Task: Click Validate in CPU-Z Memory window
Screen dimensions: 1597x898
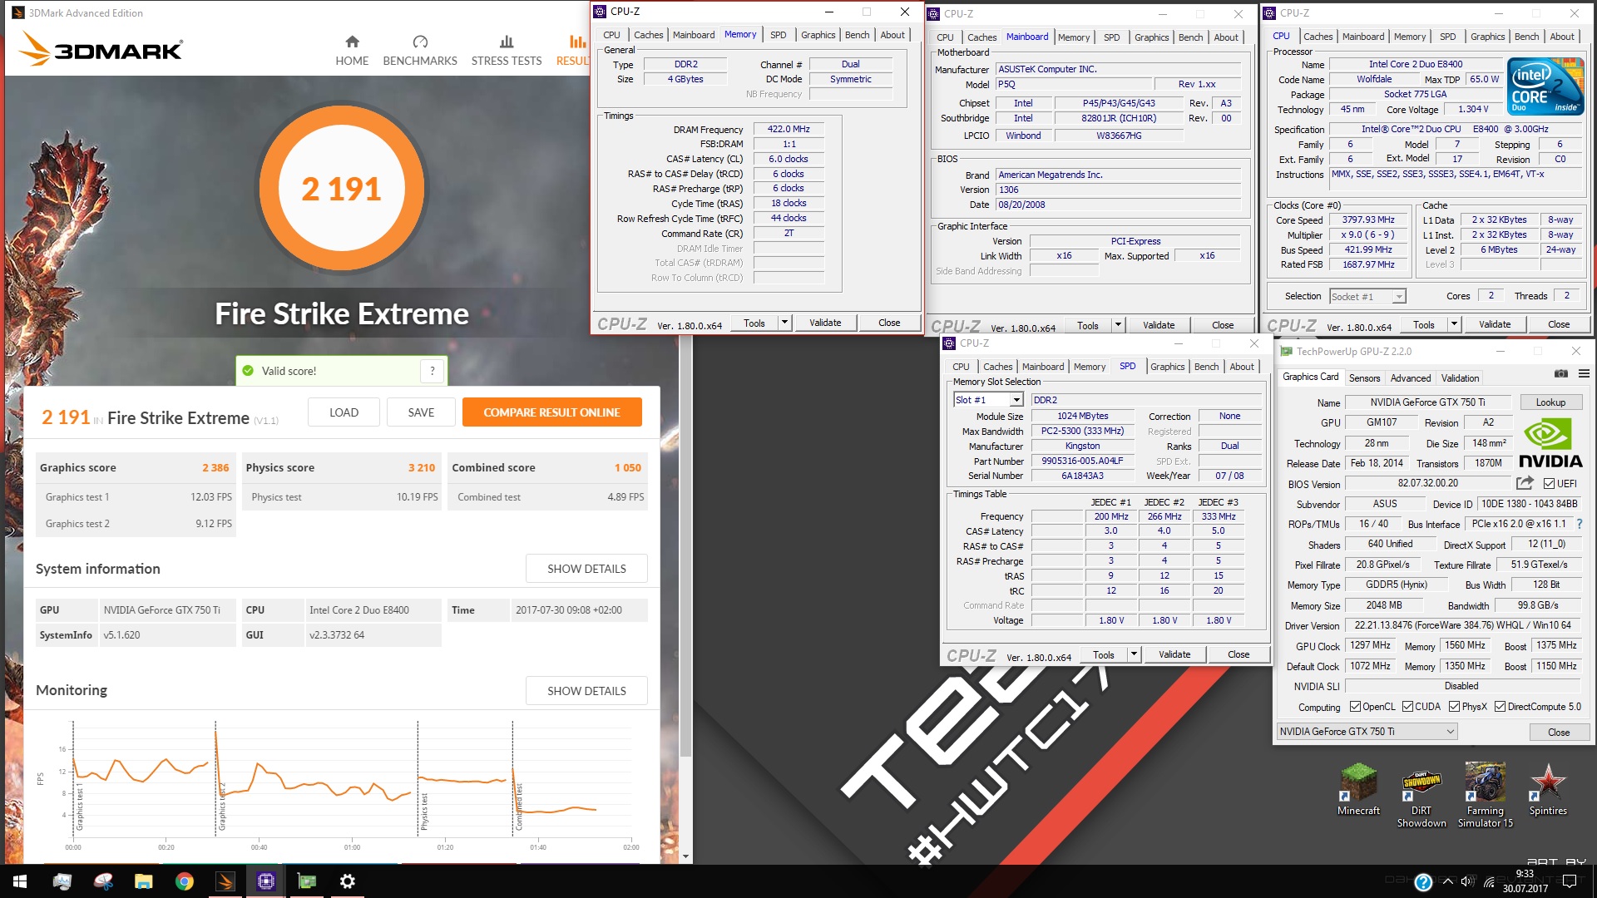Action: (x=825, y=323)
